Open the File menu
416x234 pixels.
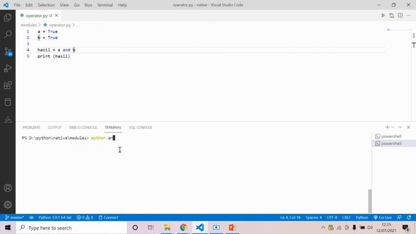pyautogui.click(x=17, y=5)
